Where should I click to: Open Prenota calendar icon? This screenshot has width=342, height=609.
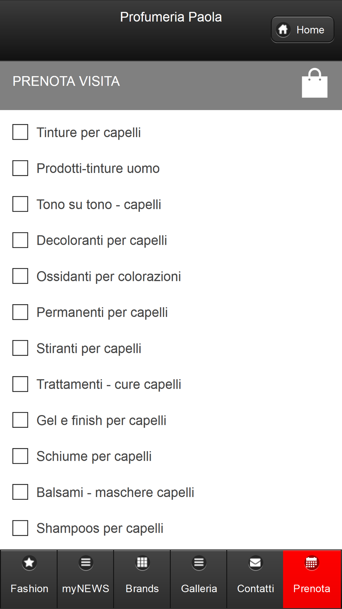click(x=312, y=562)
